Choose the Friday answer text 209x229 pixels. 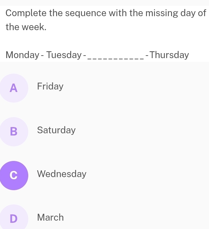coord(50,86)
